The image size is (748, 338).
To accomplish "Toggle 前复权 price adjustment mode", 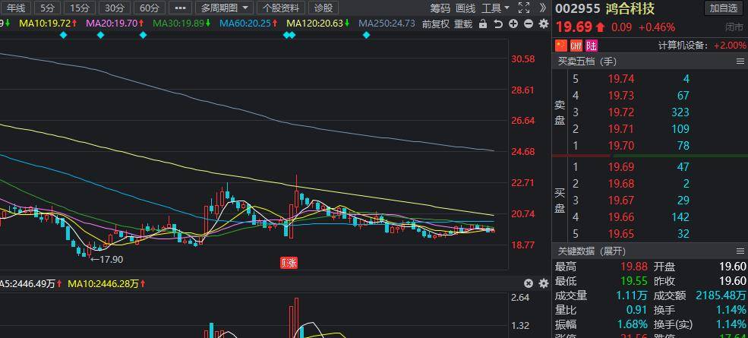I will [436, 24].
